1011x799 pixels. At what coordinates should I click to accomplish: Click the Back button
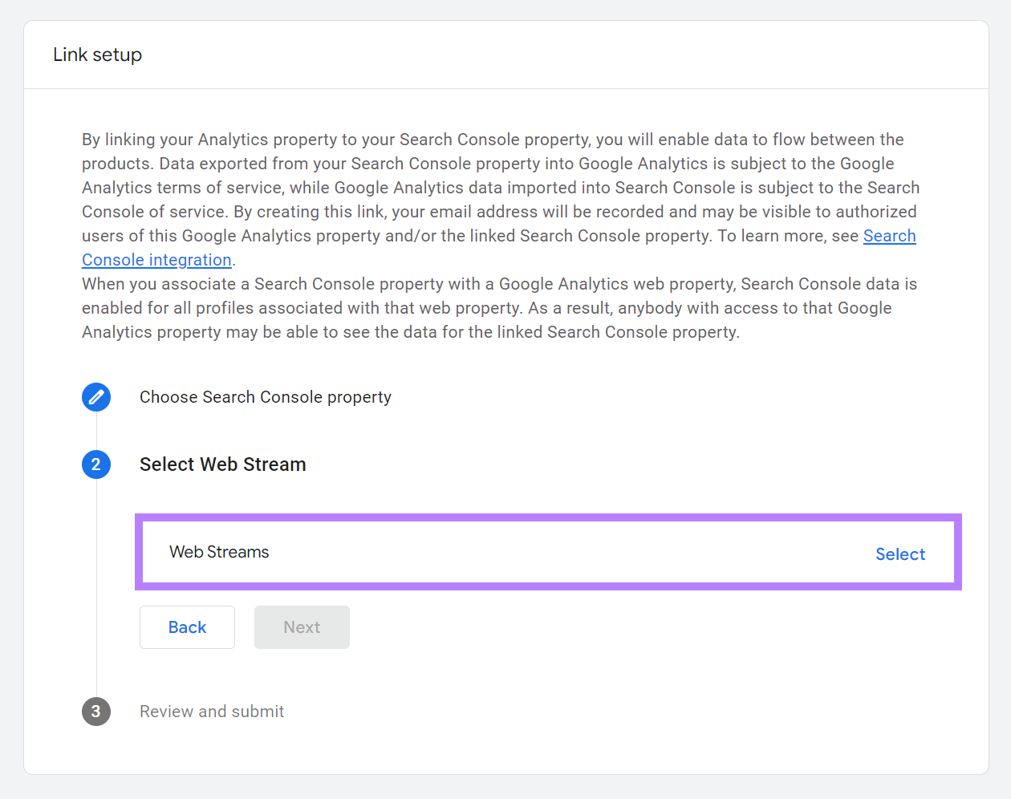click(x=187, y=627)
